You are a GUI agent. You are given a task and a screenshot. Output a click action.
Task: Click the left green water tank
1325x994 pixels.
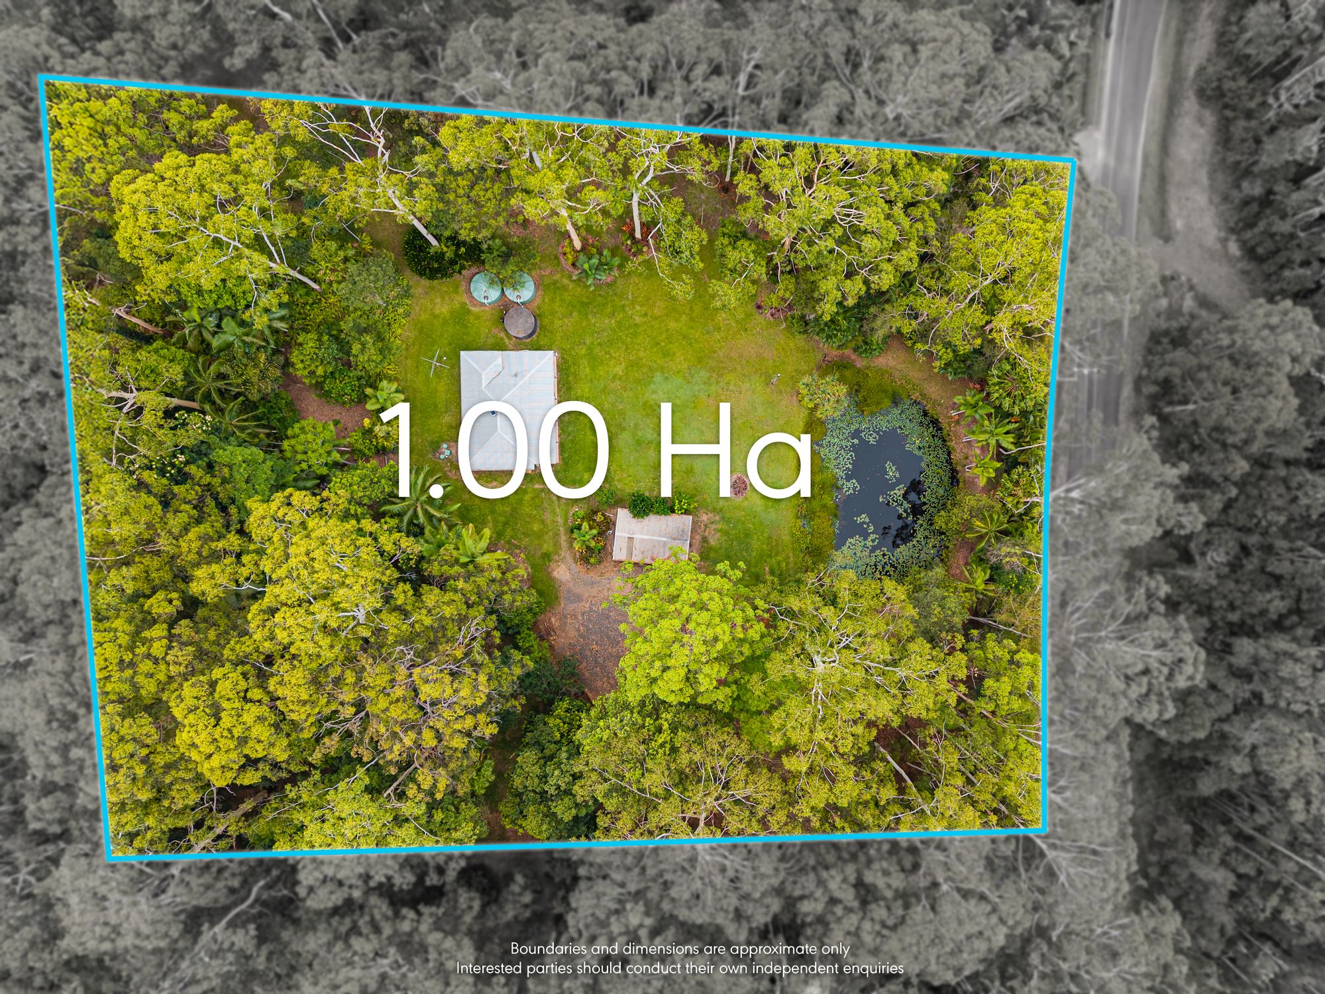click(486, 286)
